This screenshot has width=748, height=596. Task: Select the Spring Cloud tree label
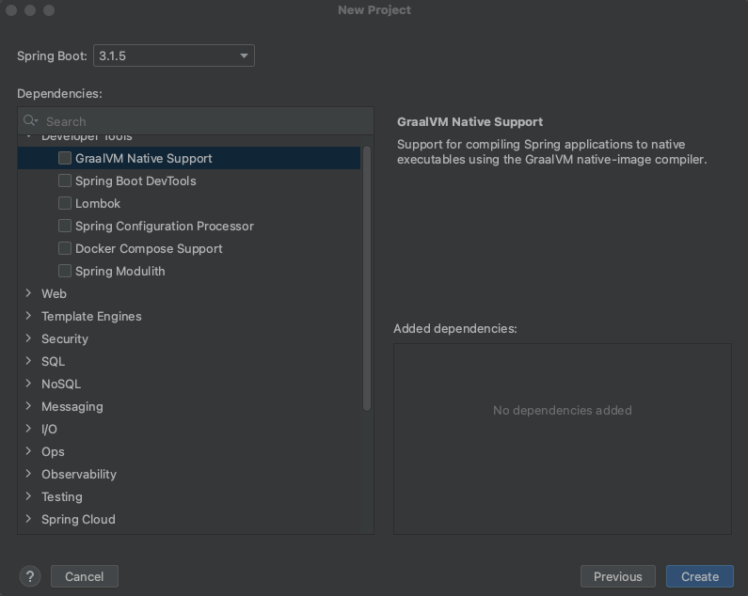click(78, 519)
